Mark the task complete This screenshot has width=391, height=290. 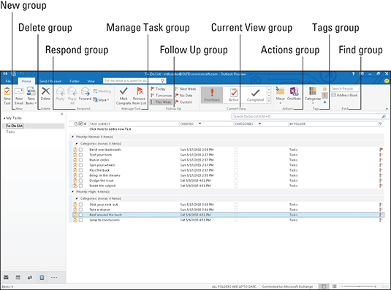click(x=124, y=96)
